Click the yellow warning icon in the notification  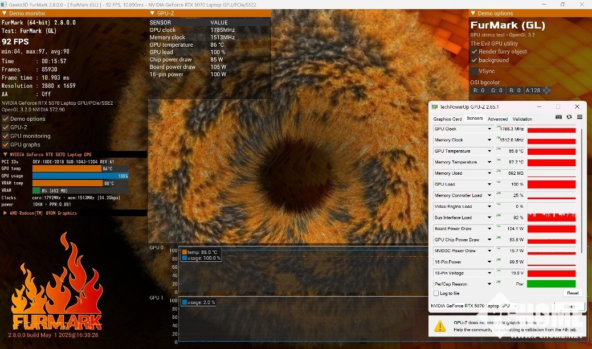[440, 326]
